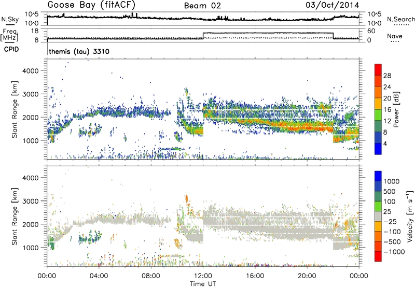This screenshot has width=415, height=287.
Task: Click the '16:00' time axis tick label
Action: pos(255,276)
